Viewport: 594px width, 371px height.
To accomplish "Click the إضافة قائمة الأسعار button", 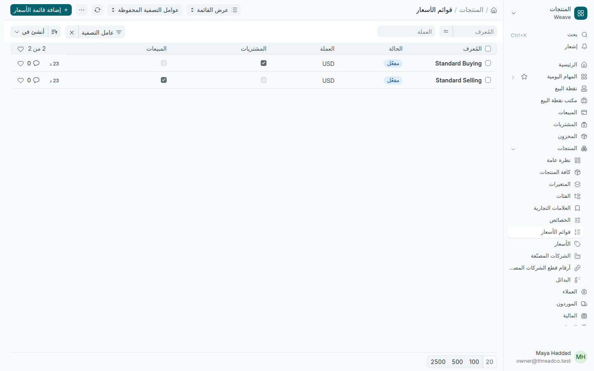I will (x=41, y=10).
